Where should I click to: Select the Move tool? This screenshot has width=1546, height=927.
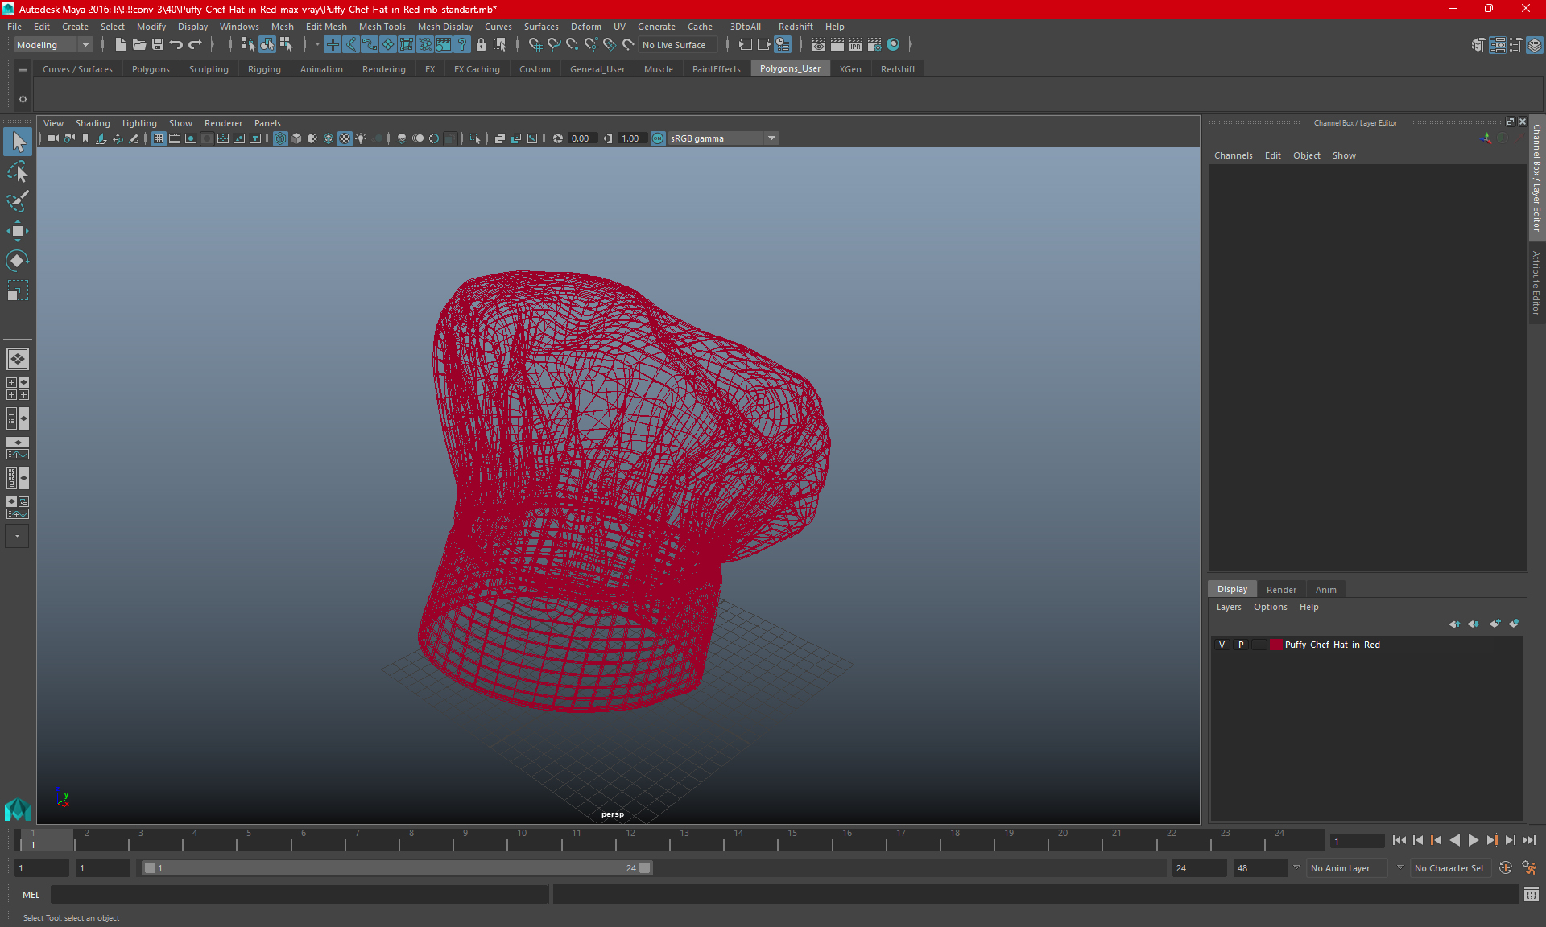point(18,231)
